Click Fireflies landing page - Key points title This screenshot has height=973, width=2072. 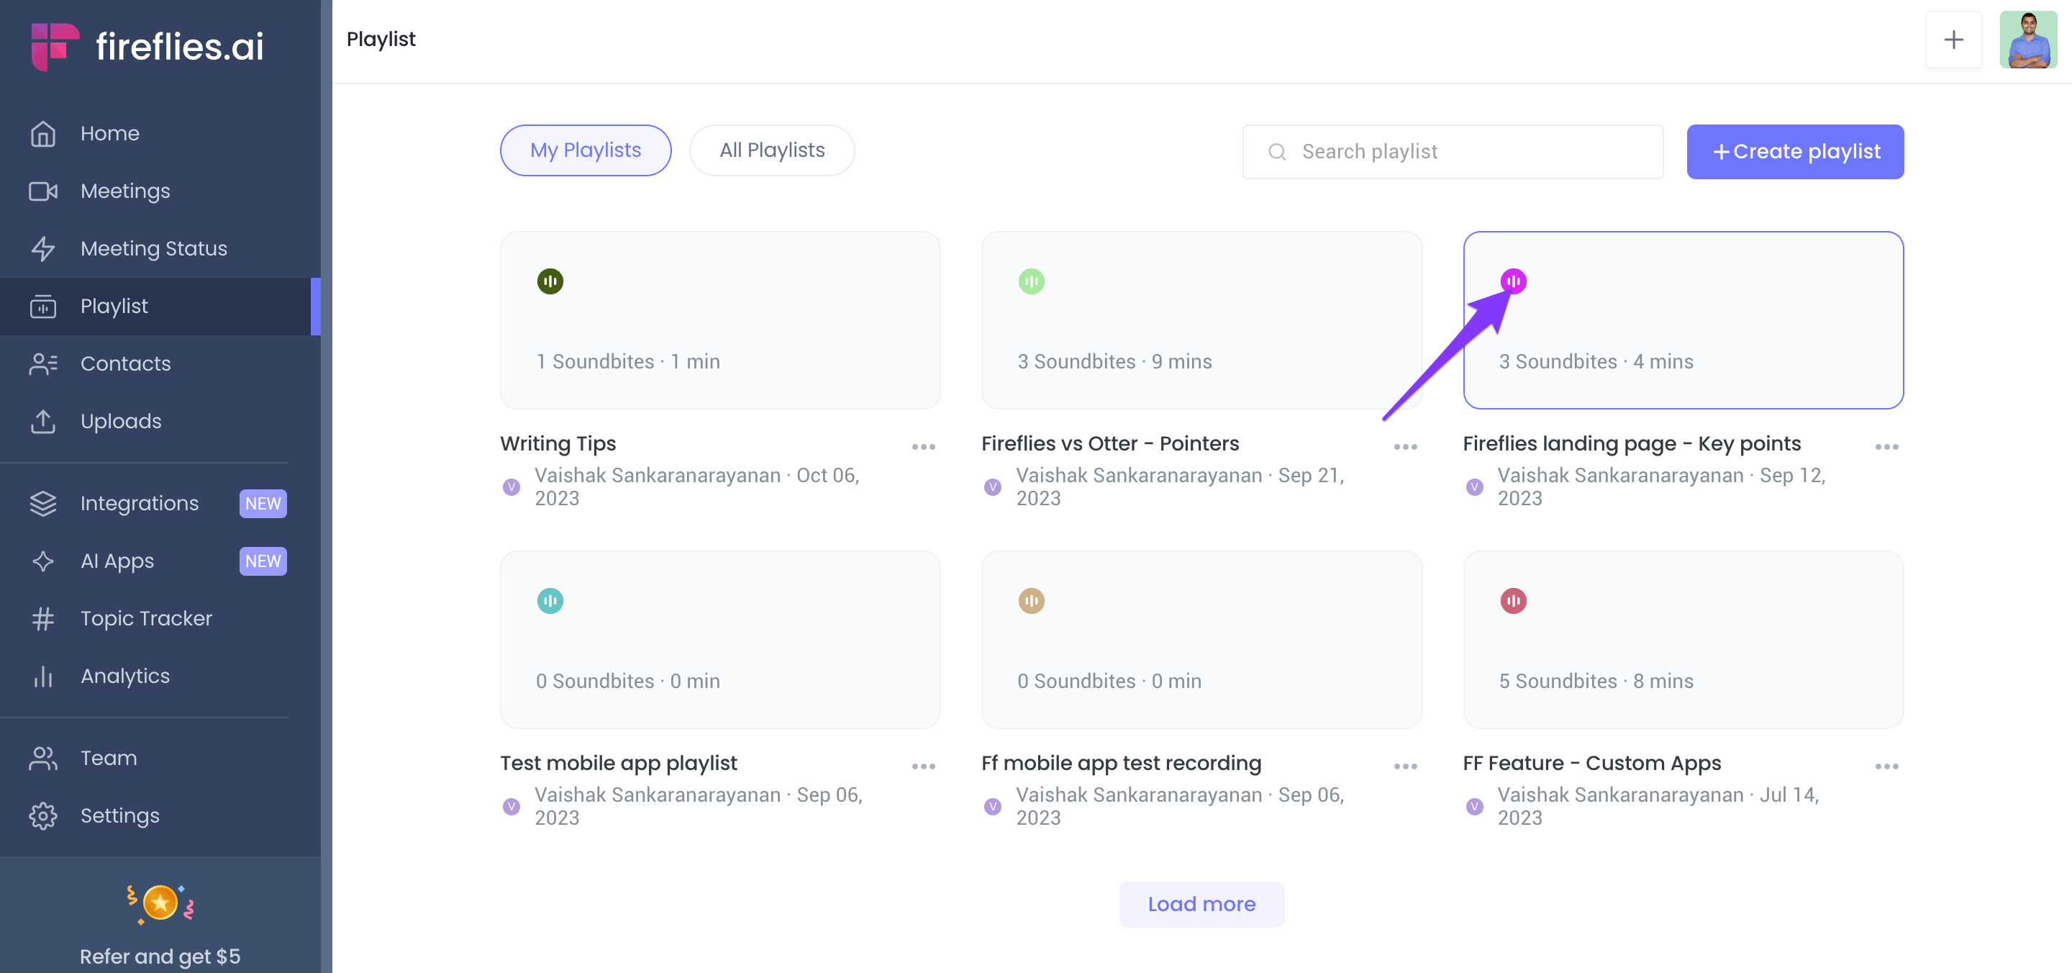1630,443
